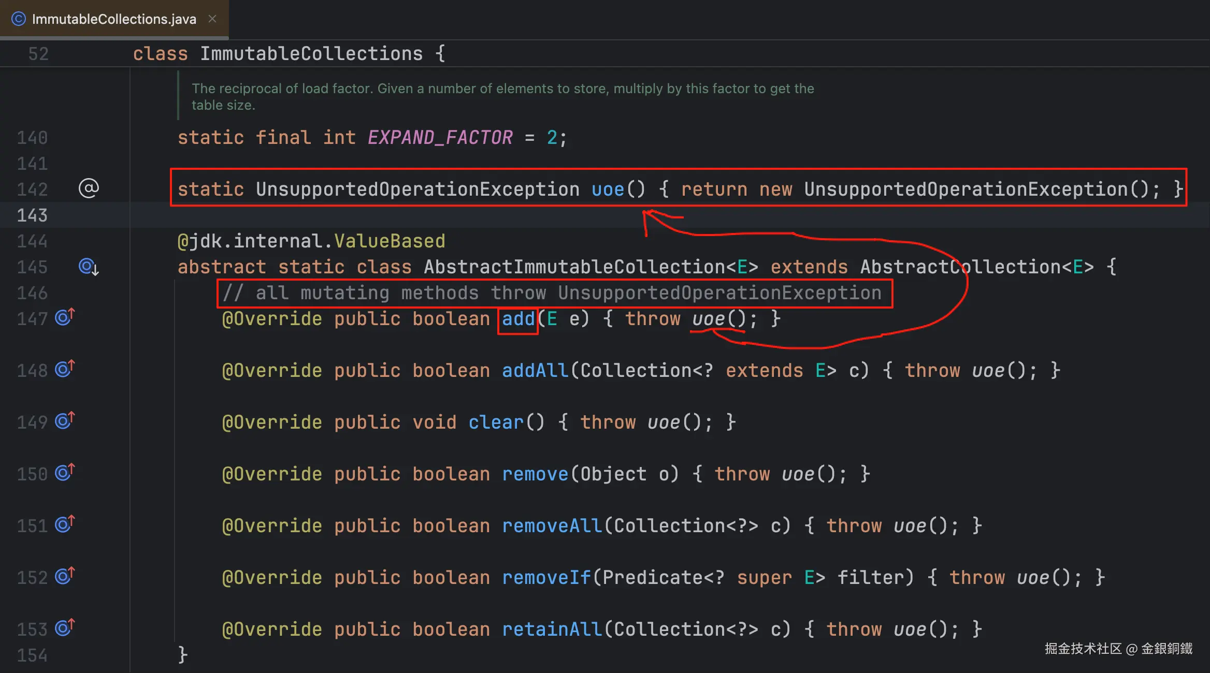Close the ImmutableCollections.java tab
The height and width of the screenshot is (673, 1210).
pos(212,19)
